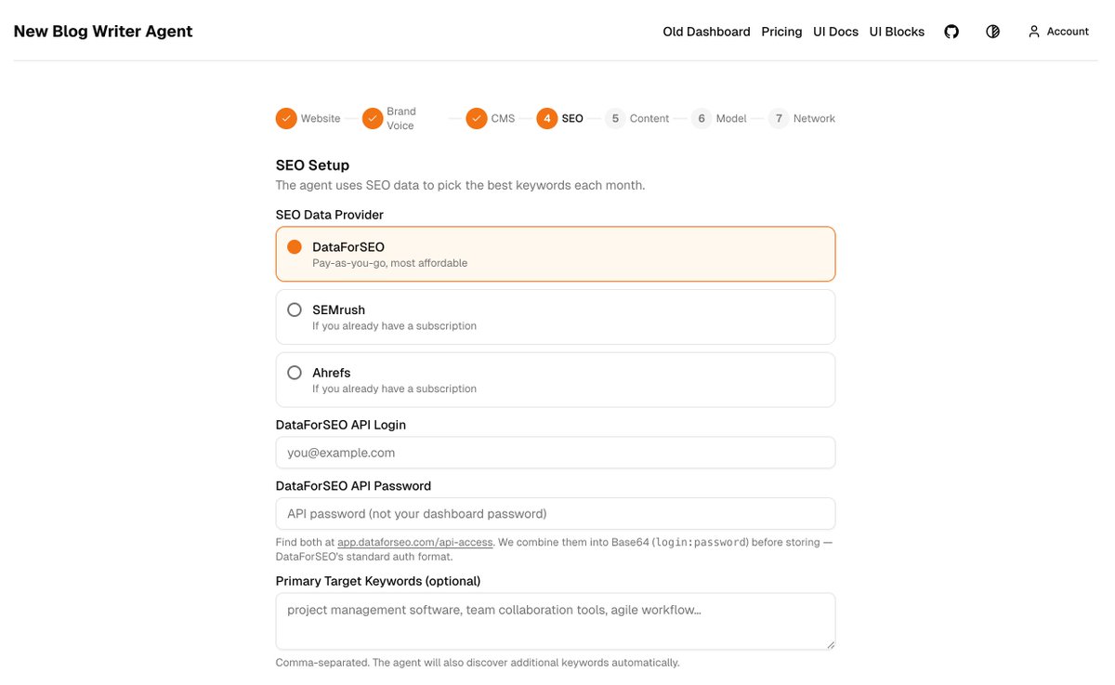Click the 'SEO Data Provider' label
The width and height of the screenshot is (1115, 685).
(x=330, y=215)
